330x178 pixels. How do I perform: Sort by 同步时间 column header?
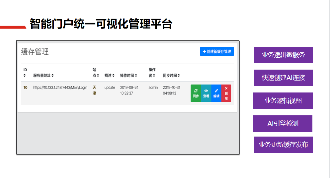(171, 76)
